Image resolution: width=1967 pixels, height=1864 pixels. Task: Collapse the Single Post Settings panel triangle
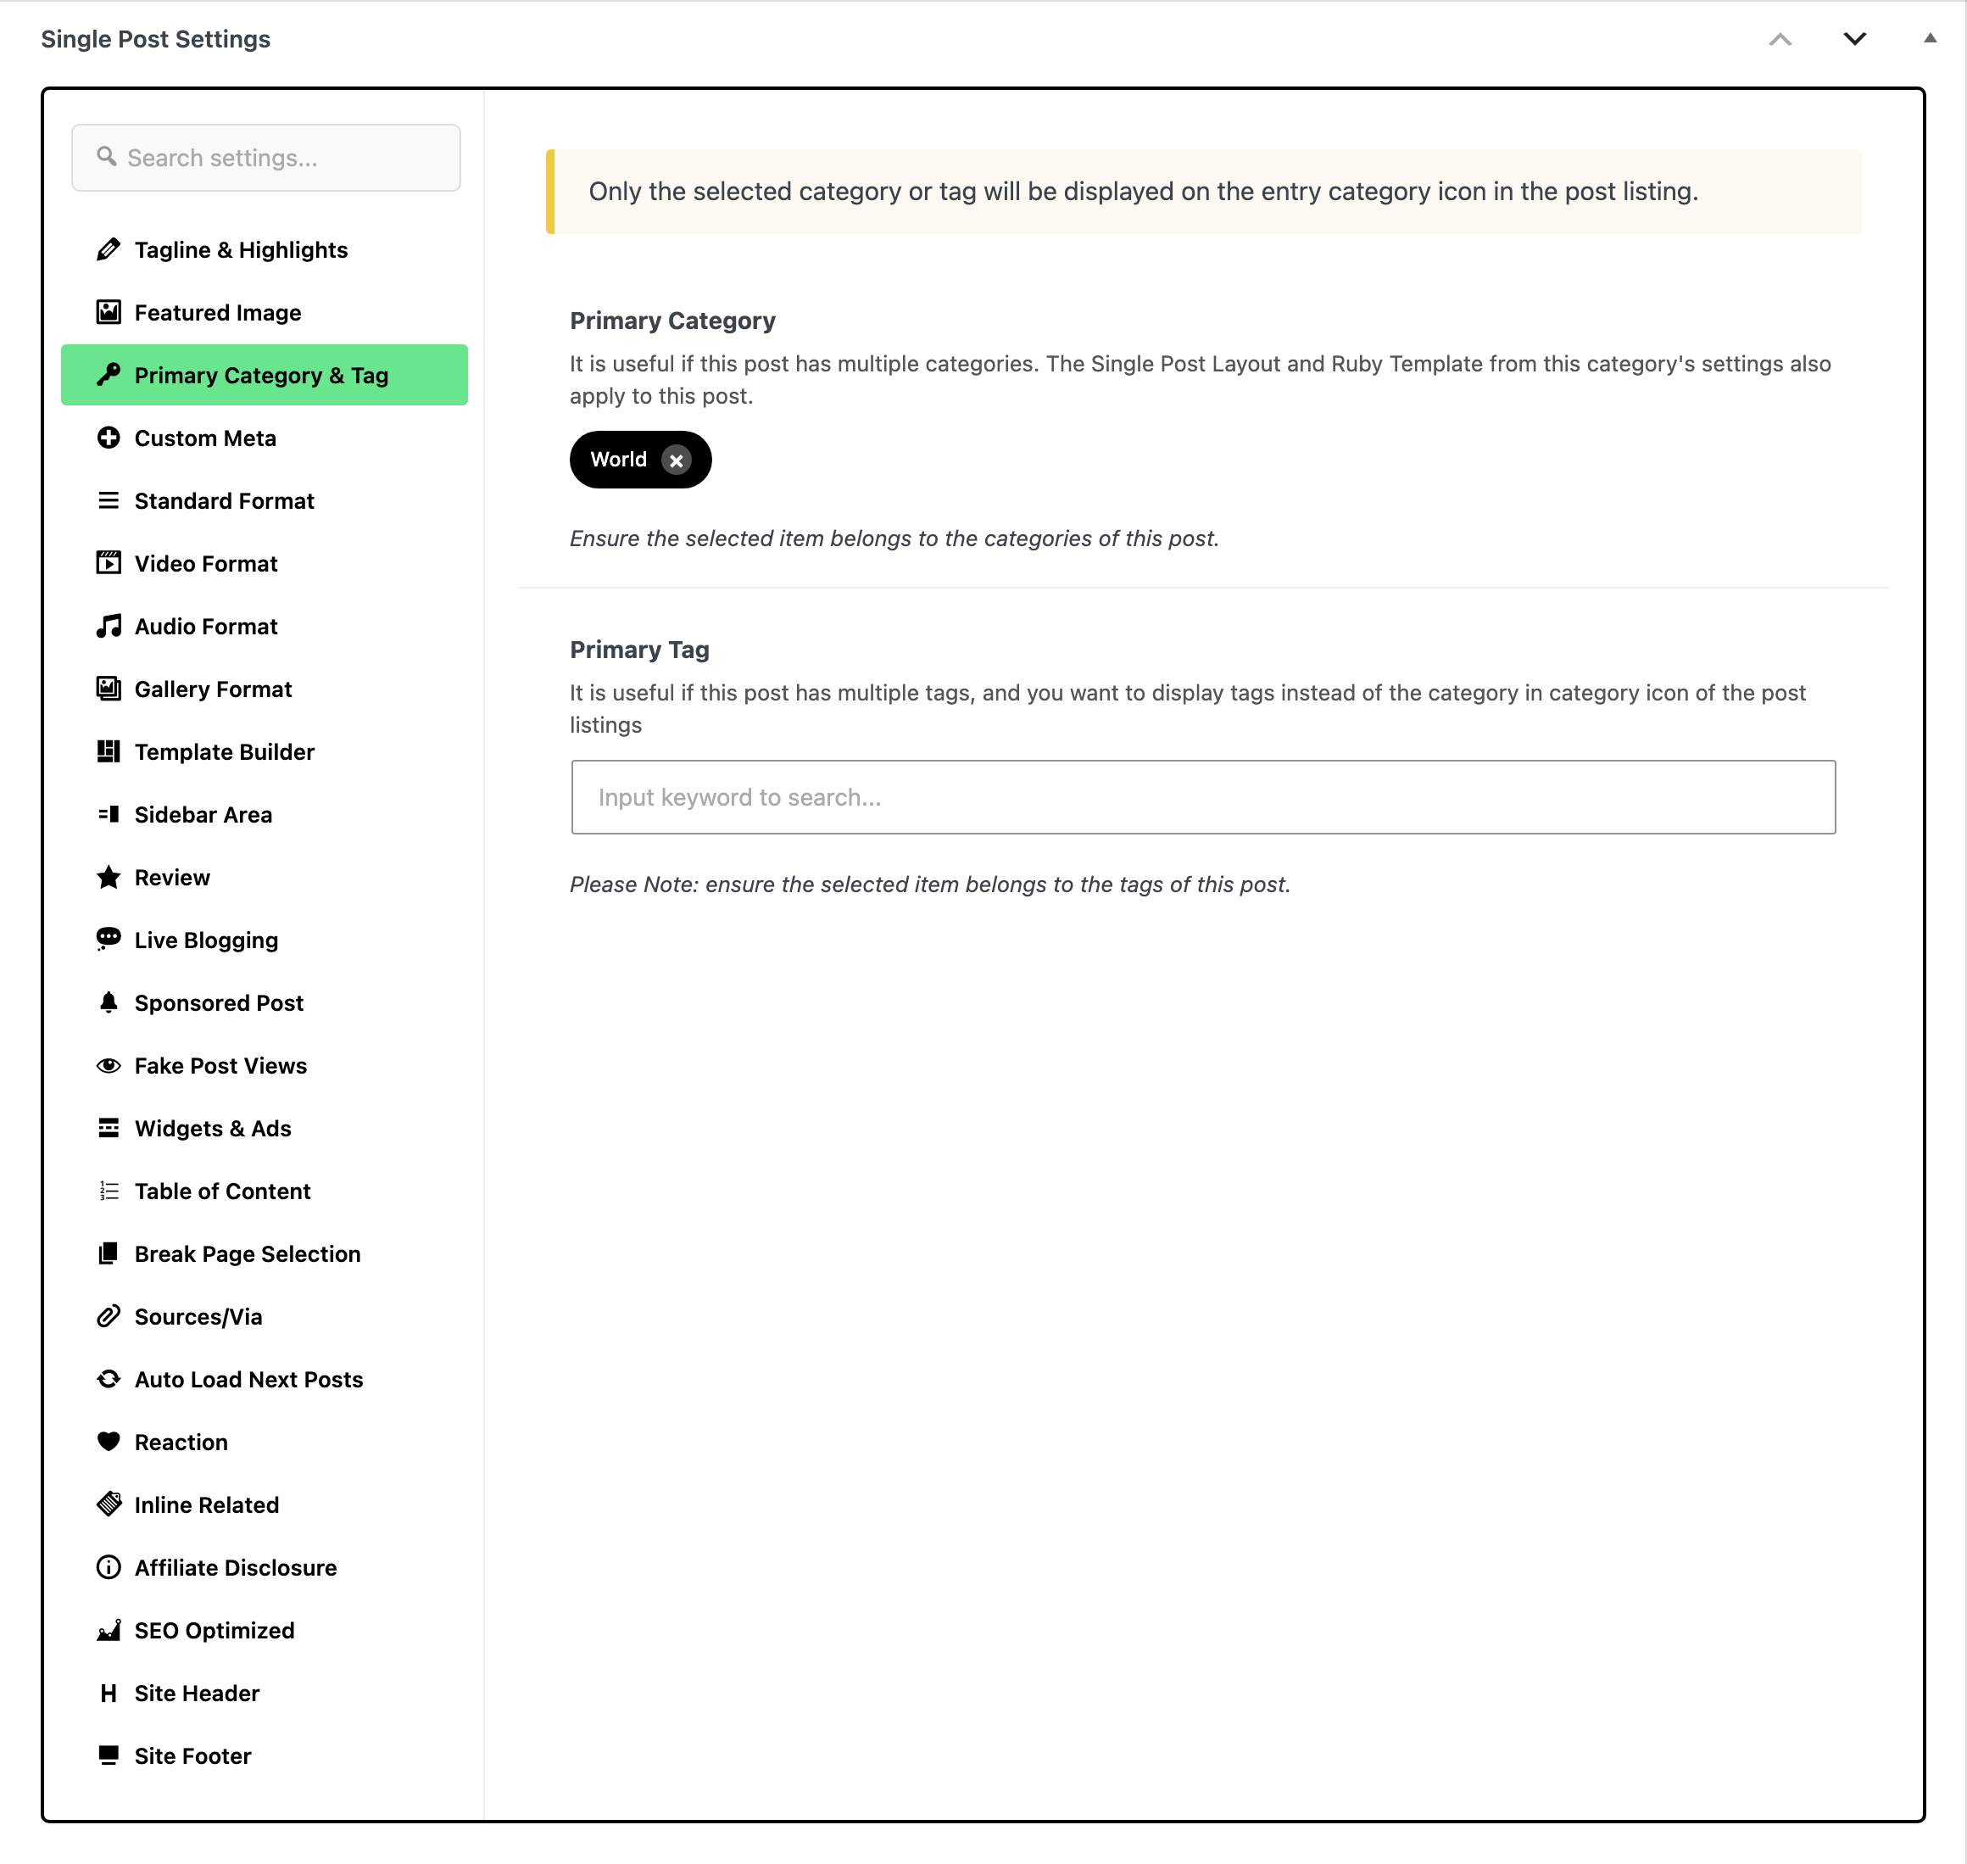[1931, 38]
